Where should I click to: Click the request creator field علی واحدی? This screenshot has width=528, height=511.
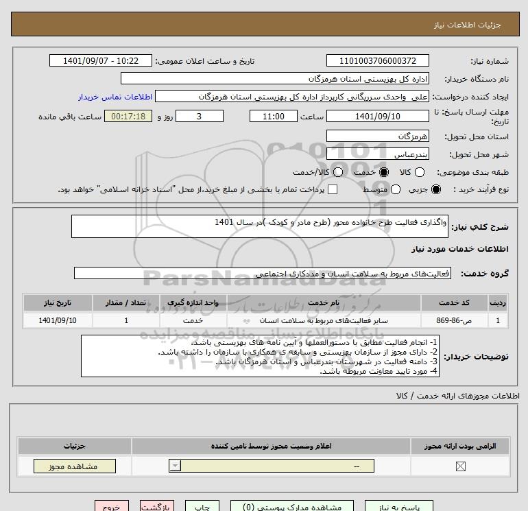point(292,96)
